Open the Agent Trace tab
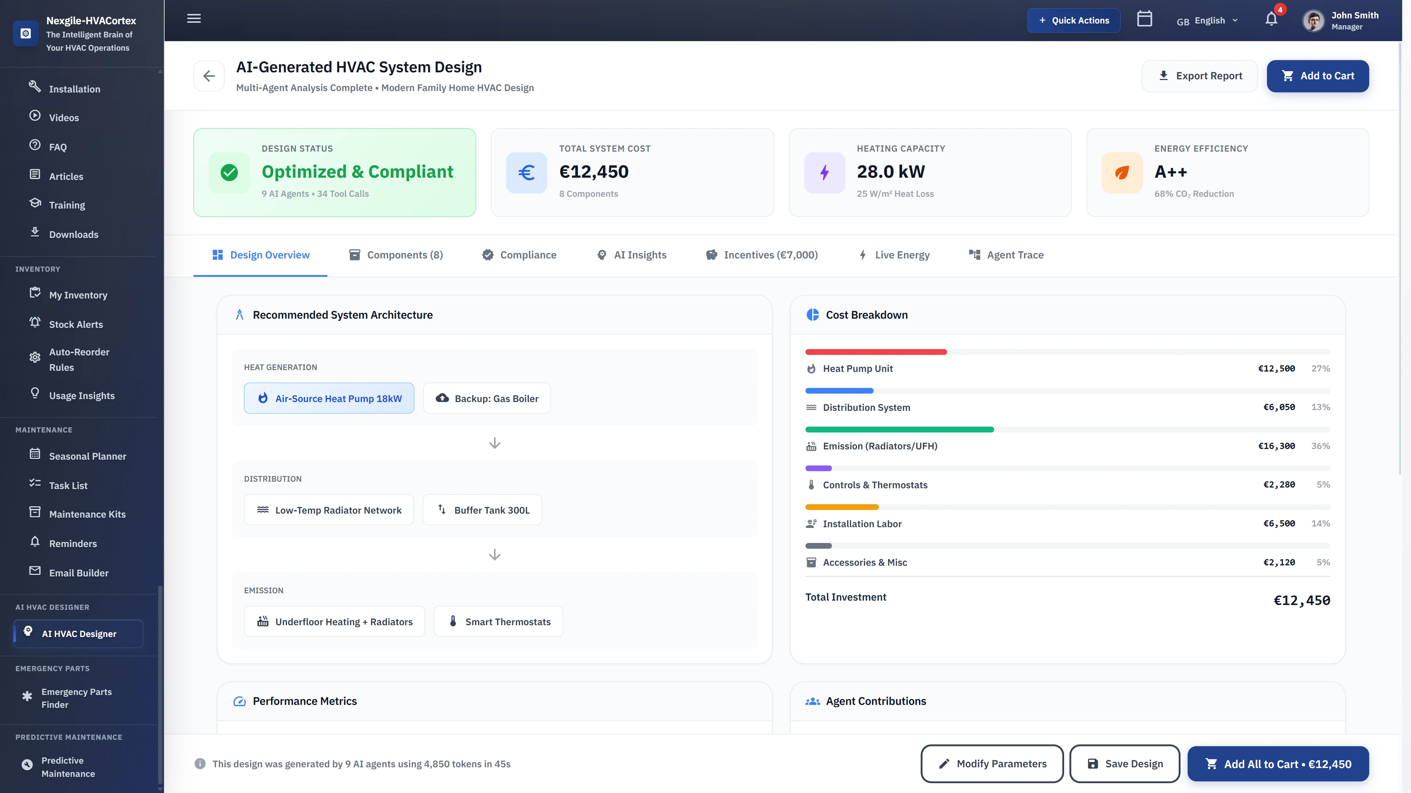 point(1006,255)
